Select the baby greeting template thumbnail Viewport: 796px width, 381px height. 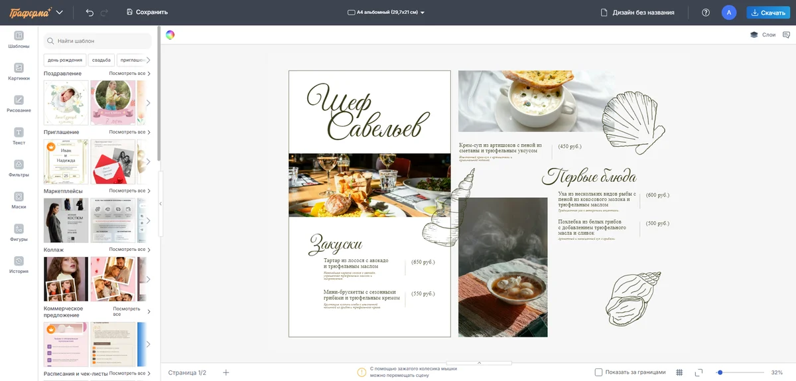pos(66,103)
